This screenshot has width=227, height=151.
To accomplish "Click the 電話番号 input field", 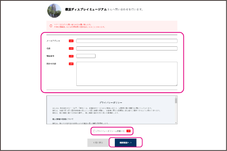I will [x=86, y=56].
